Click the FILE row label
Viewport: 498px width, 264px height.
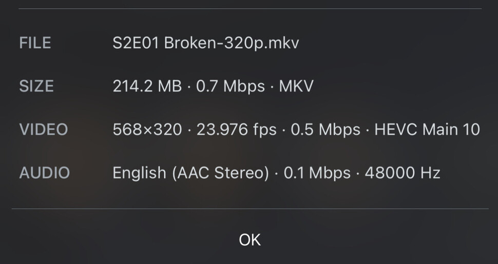click(x=35, y=43)
